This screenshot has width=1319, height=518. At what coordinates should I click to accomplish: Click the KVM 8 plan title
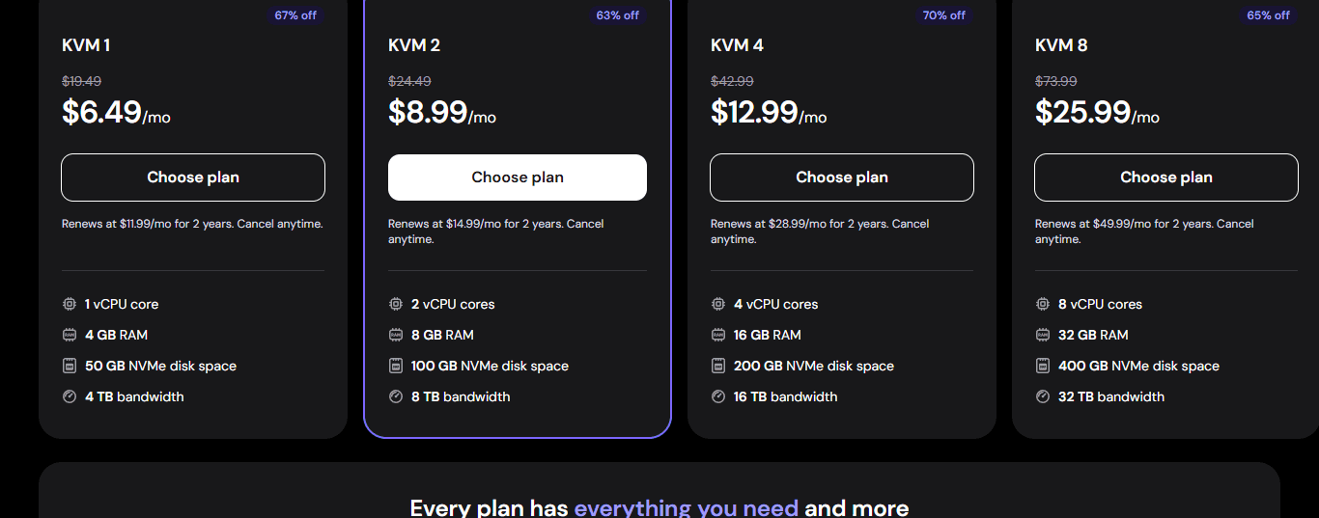(x=1061, y=45)
